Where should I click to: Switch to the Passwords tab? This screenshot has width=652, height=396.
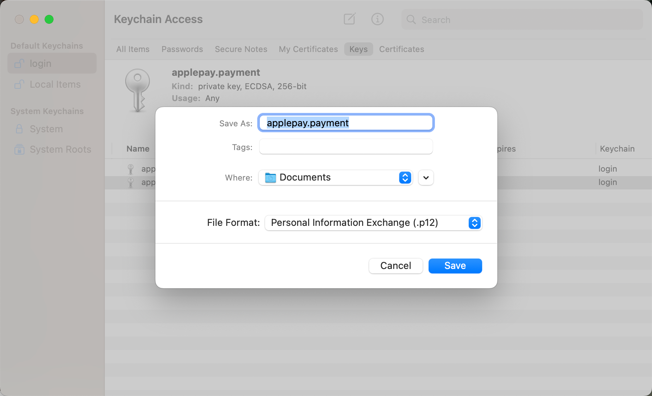pyautogui.click(x=182, y=49)
